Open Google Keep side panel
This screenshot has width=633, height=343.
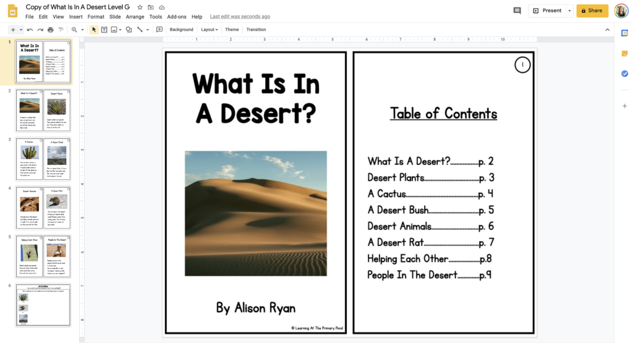tap(624, 53)
